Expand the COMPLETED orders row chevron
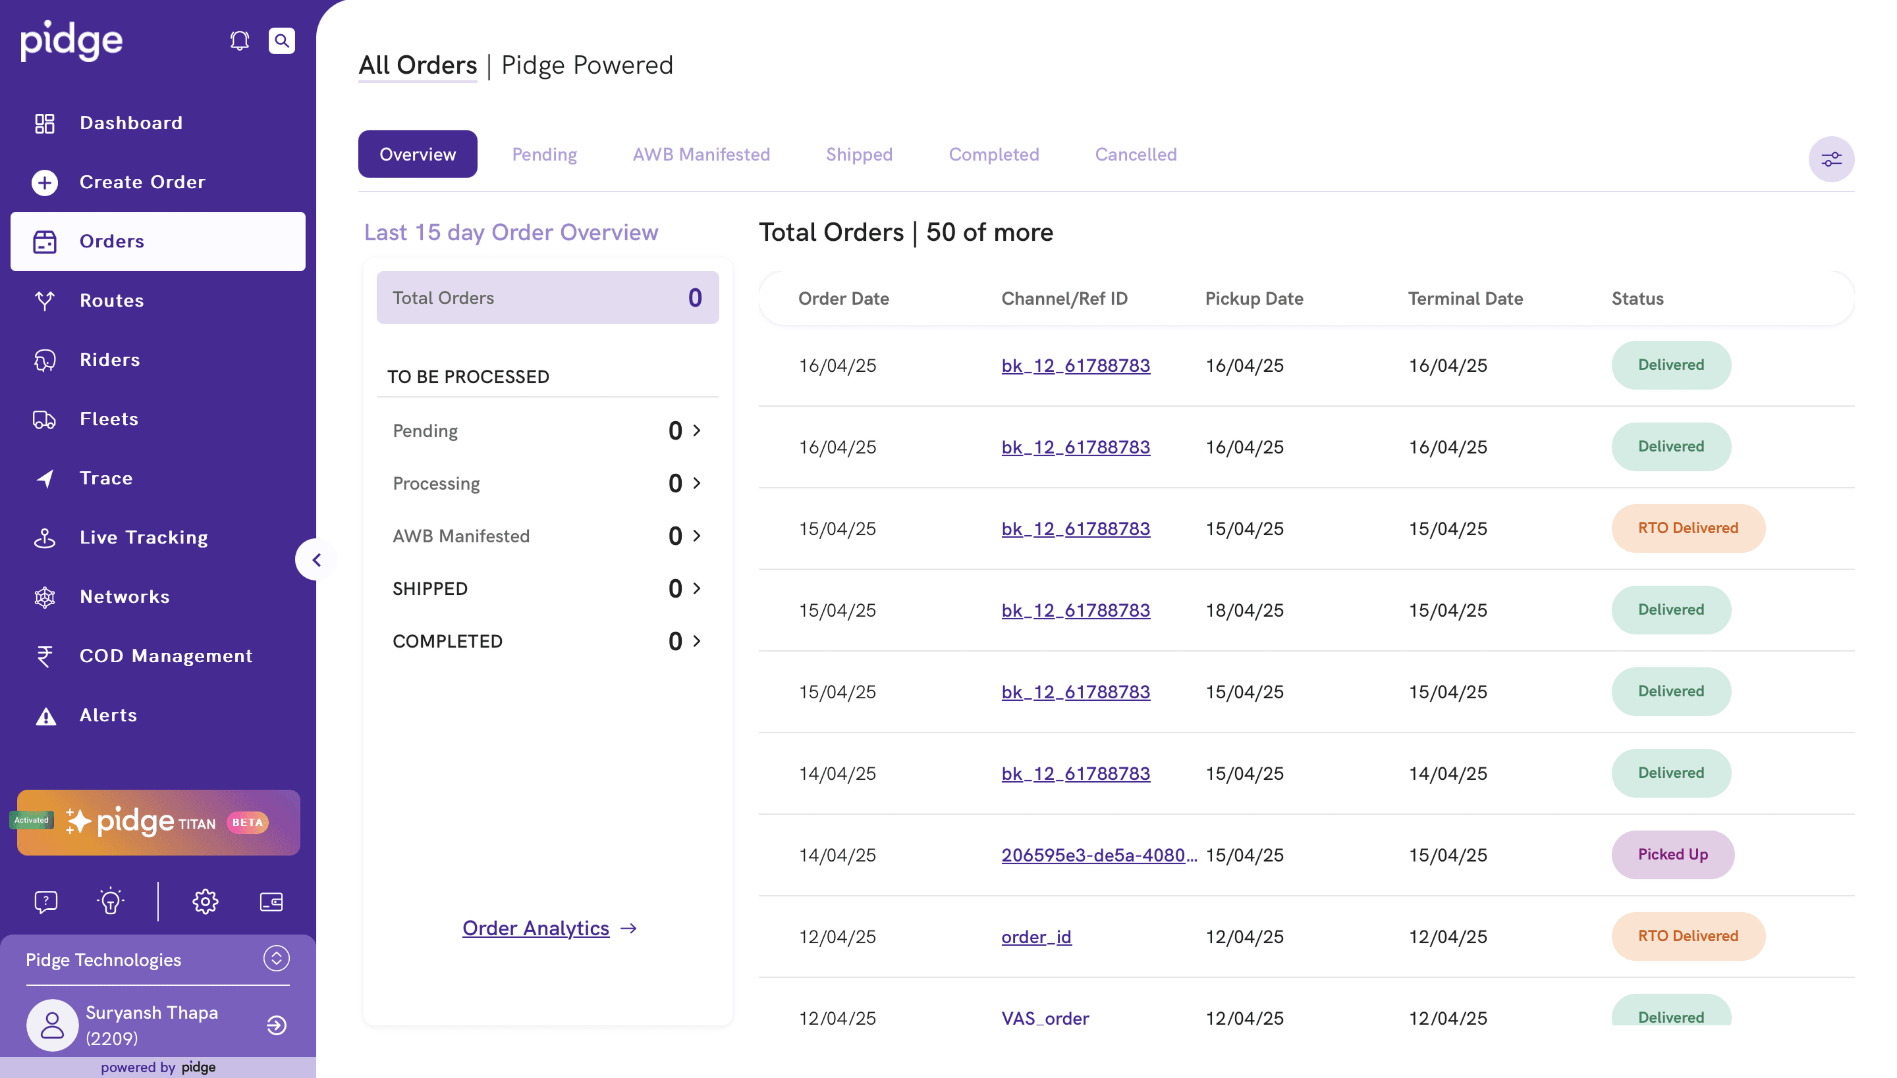This screenshot has height=1078, width=1897. tap(697, 640)
